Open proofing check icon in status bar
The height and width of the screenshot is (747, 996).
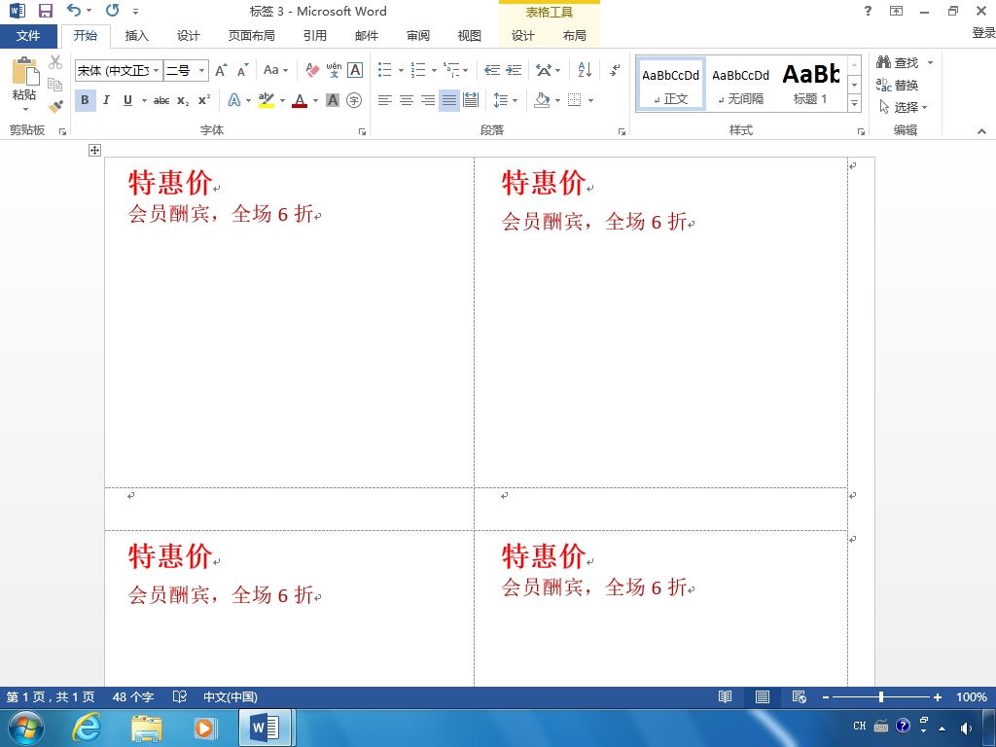pos(180,696)
